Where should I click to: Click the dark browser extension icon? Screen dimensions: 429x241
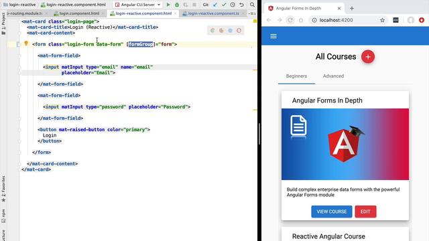(395, 20)
